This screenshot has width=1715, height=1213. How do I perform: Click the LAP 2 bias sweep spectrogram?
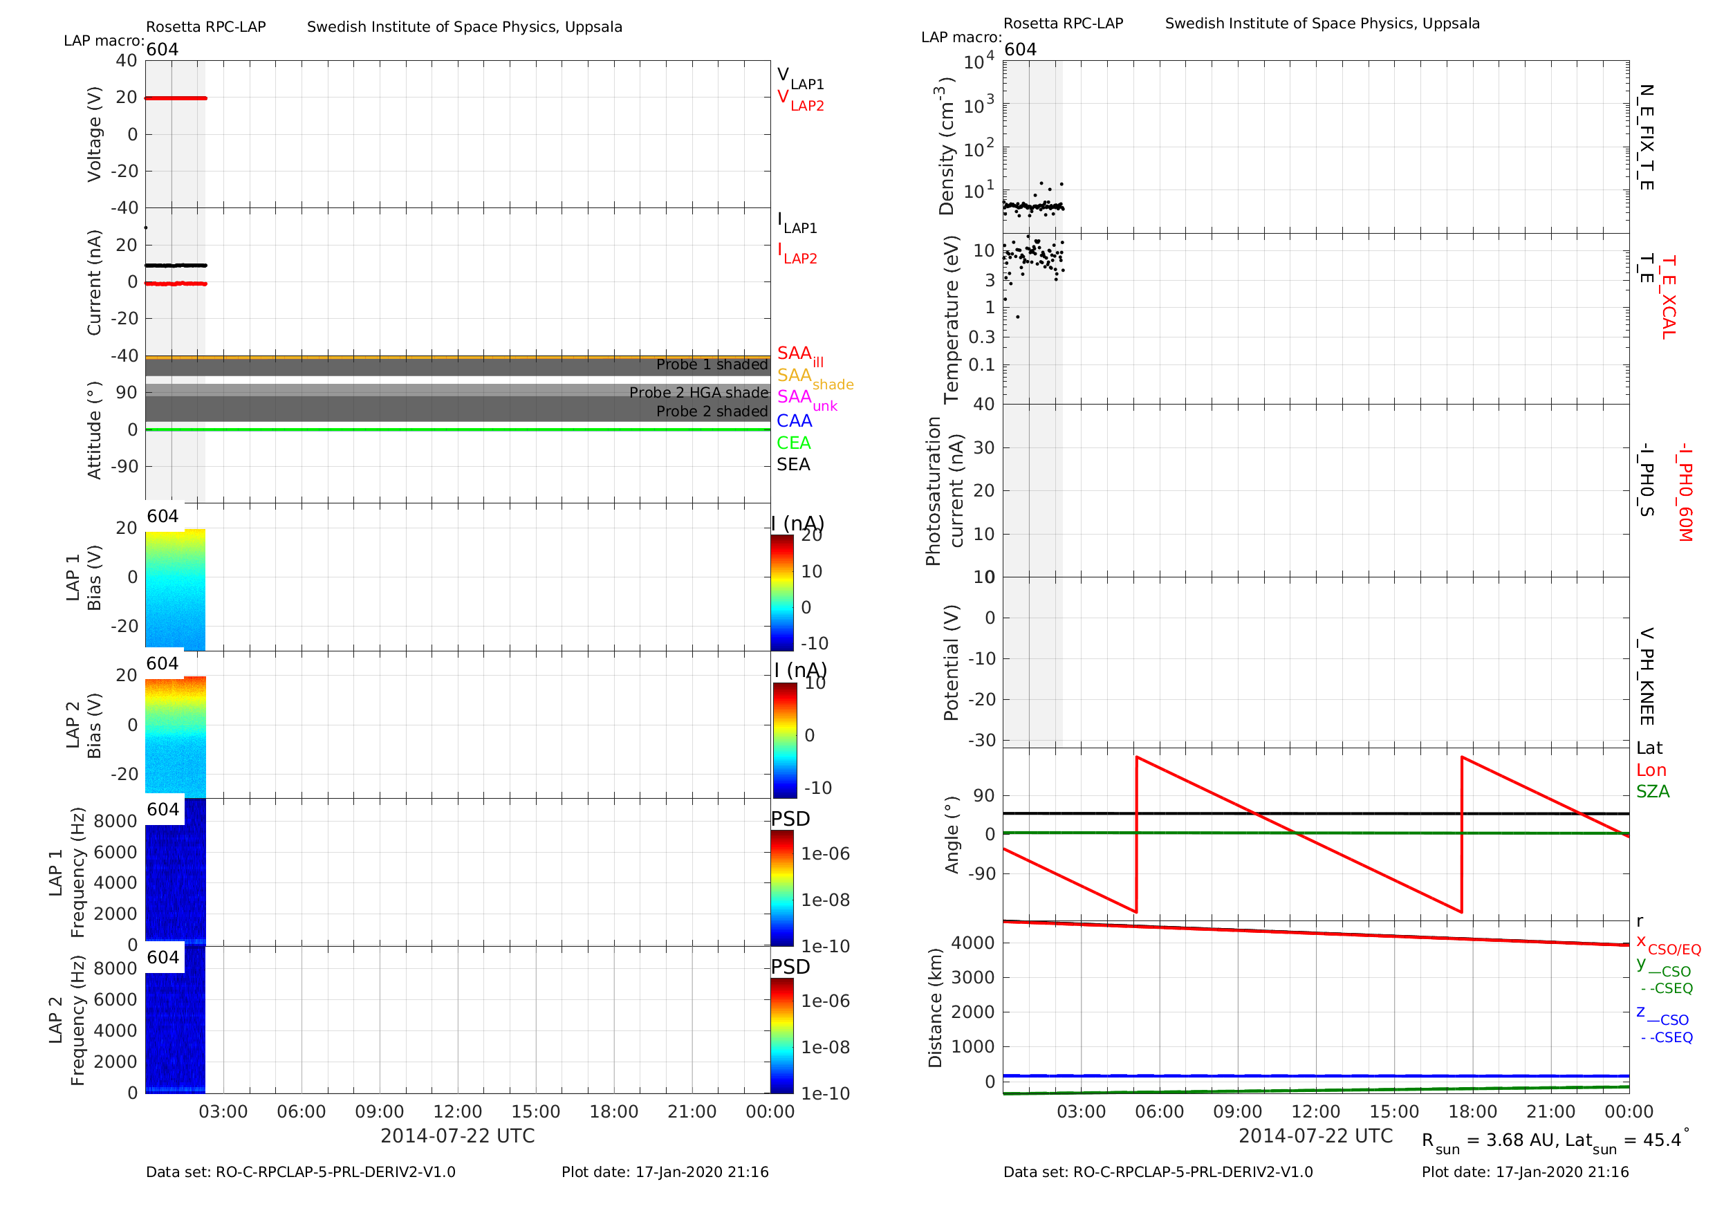175,737
